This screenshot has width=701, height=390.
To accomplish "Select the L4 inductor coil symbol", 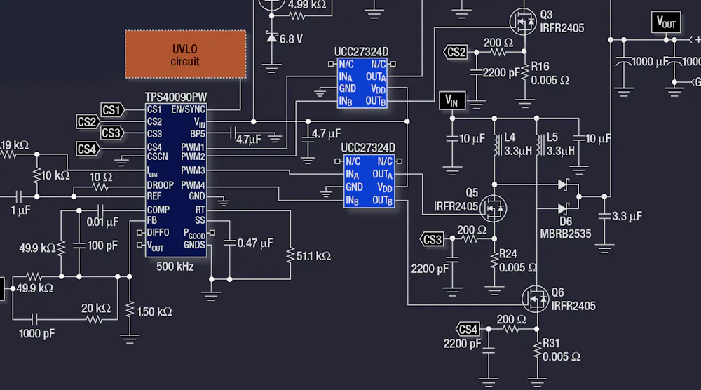I will (x=497, y=144).
